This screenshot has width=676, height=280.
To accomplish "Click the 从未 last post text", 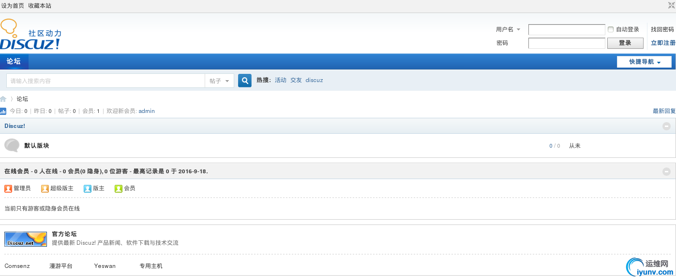I will coord(575,146).
